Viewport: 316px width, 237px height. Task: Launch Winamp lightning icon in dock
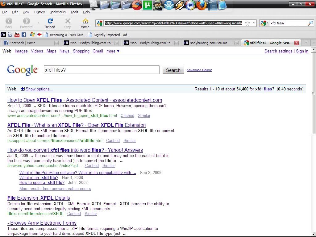[179, 5]
